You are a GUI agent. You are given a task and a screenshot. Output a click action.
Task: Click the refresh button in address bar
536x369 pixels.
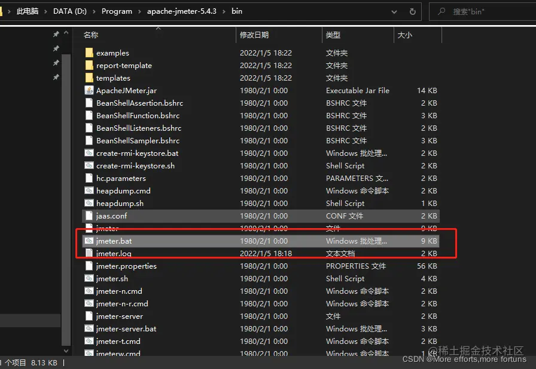(413, 11)
